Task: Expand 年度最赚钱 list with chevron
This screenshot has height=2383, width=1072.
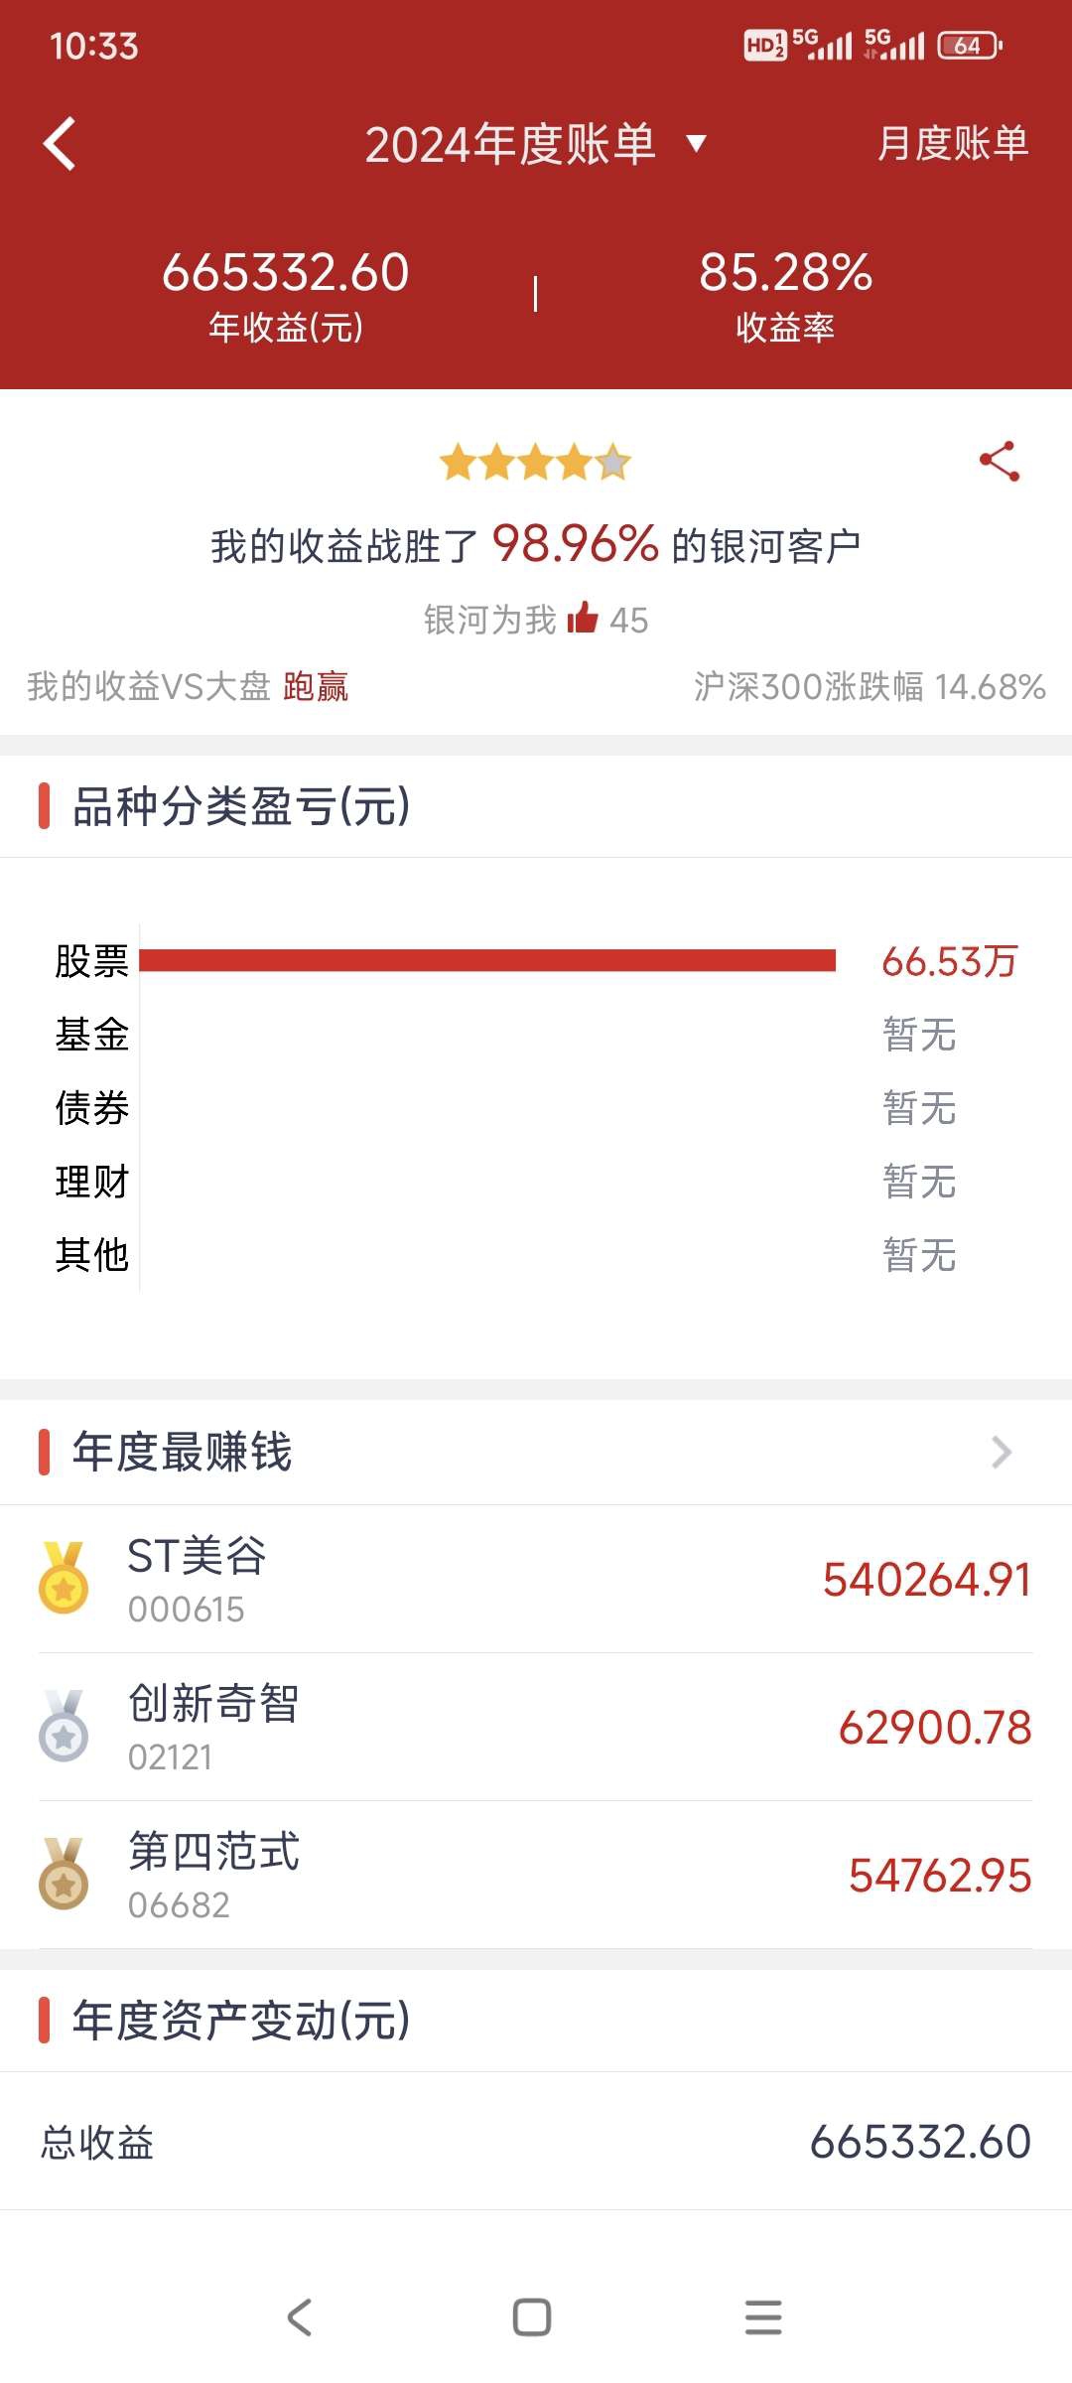Action: [x=1002, y=1453]
